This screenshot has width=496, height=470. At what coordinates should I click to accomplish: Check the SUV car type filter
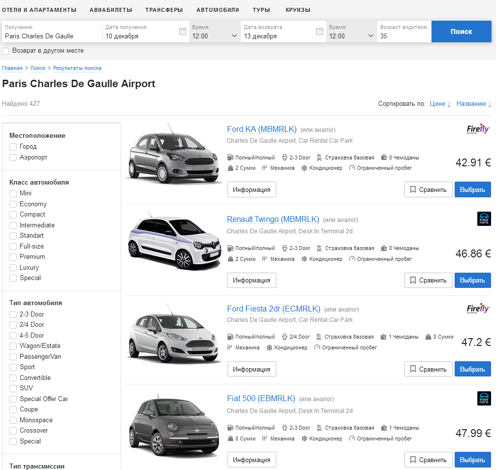(x=13, y=388)
